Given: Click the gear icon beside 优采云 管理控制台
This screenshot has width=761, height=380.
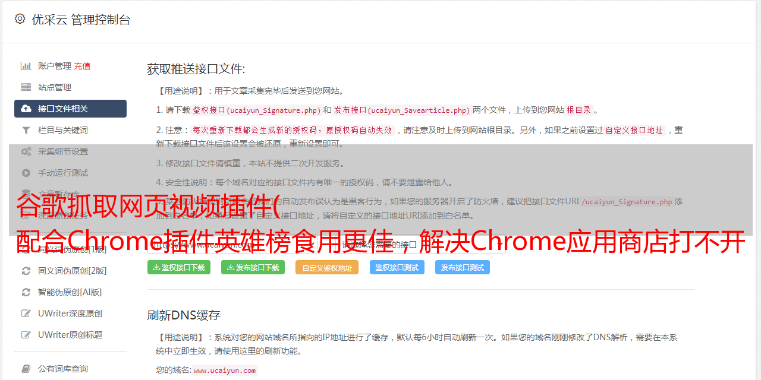Looking at the screenshot, I should pos(20,19).
